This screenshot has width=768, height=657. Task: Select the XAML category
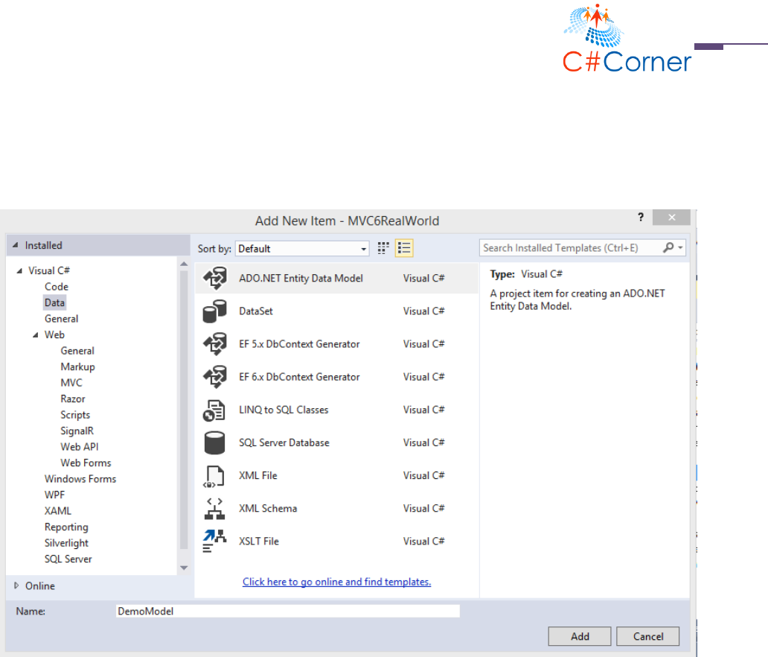[58, 511]
